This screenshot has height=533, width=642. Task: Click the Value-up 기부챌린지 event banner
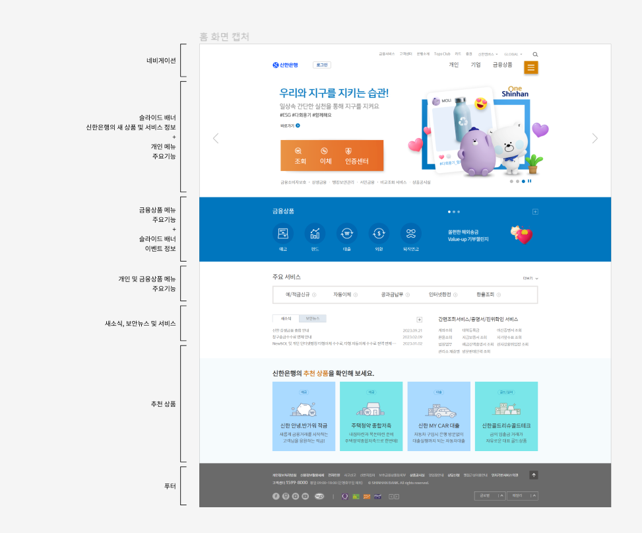[490, 235]
